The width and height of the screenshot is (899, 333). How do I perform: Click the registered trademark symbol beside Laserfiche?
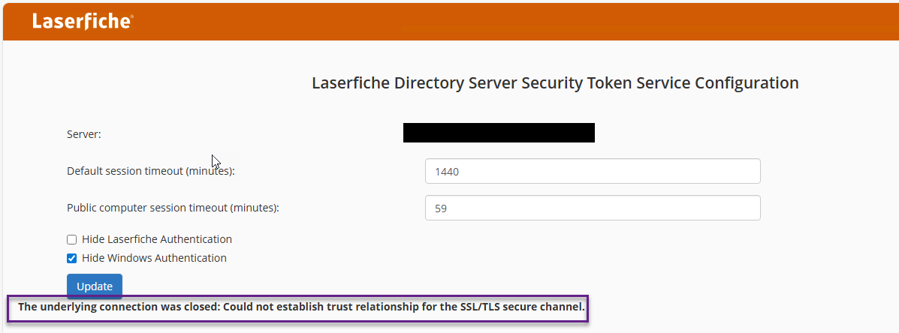[131, 17]
